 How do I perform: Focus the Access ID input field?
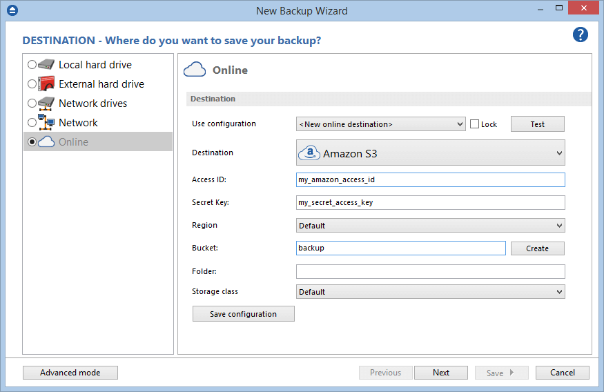click(430, 180)
